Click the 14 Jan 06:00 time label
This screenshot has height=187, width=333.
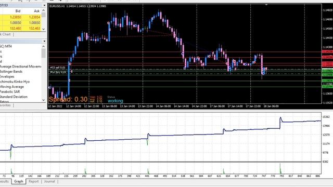point(163,106)
